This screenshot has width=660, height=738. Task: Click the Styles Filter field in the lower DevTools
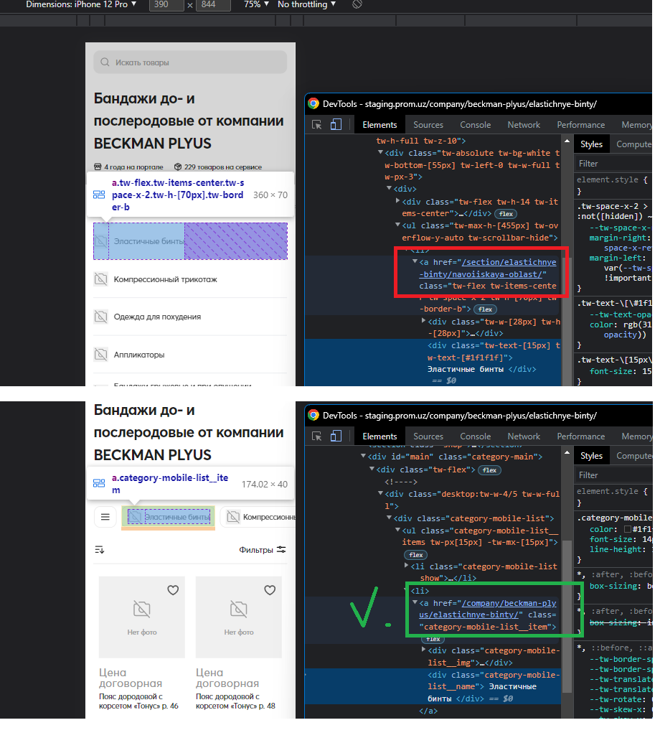[614, 475]
